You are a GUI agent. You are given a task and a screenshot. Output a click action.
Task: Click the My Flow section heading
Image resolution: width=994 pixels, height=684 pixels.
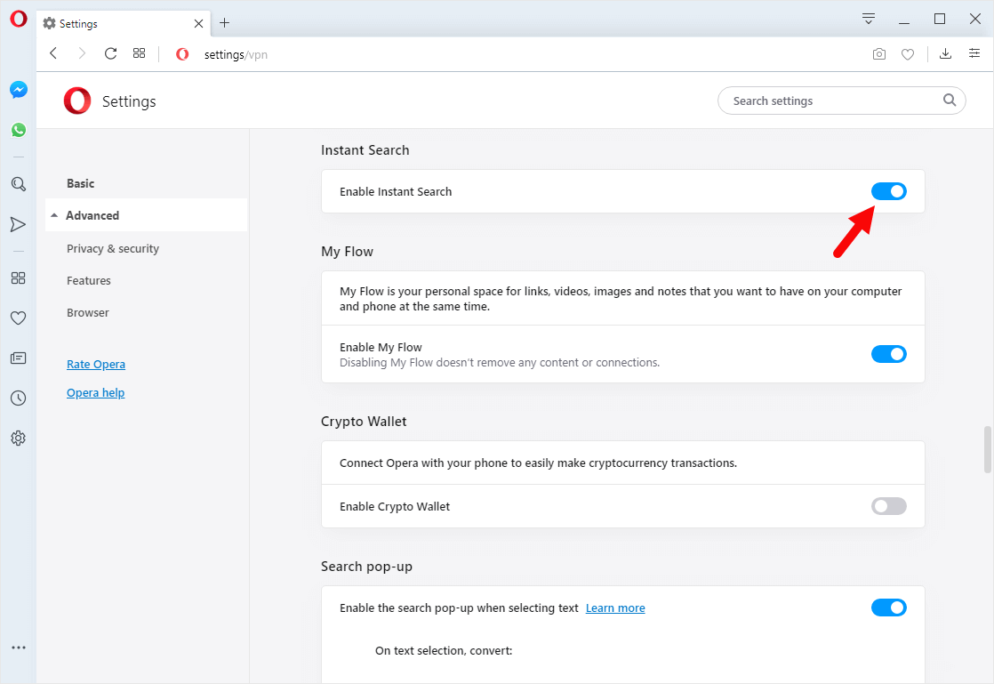pos(347,252)
